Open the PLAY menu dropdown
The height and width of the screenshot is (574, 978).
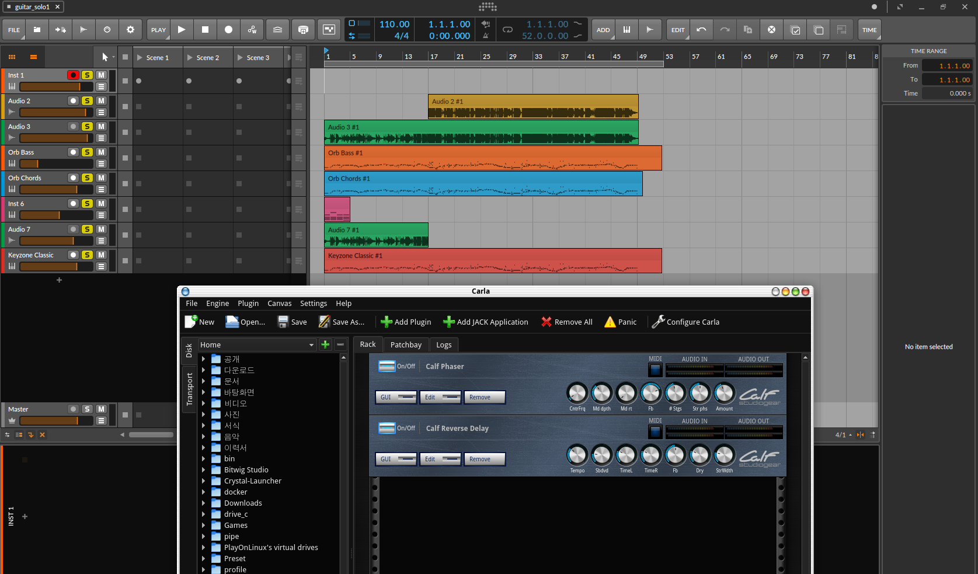pyautogui.click(x=158, y=30)
